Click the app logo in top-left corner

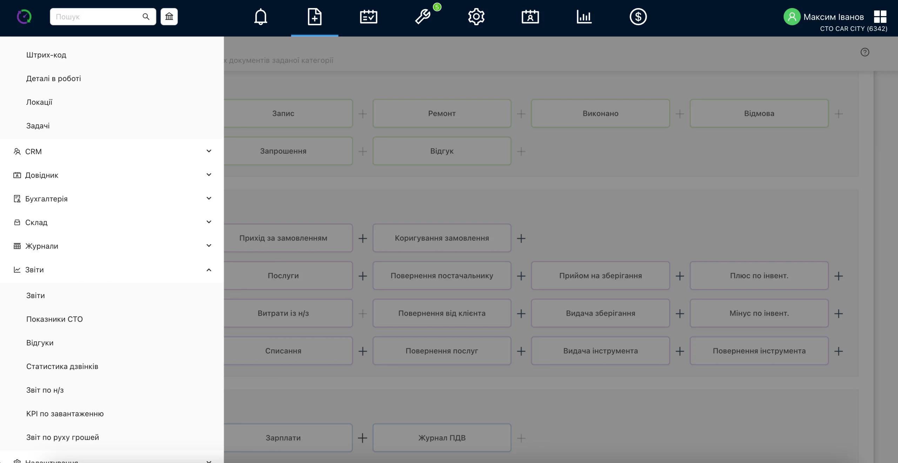click(24, 17)
